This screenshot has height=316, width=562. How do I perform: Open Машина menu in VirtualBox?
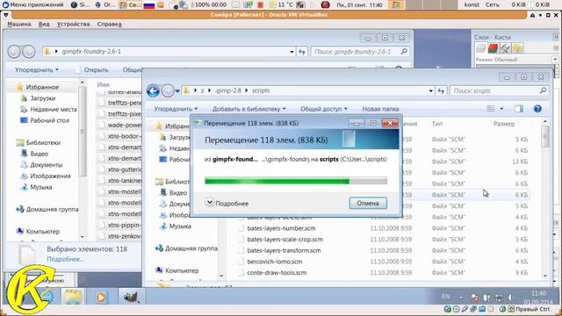(19, 24)
